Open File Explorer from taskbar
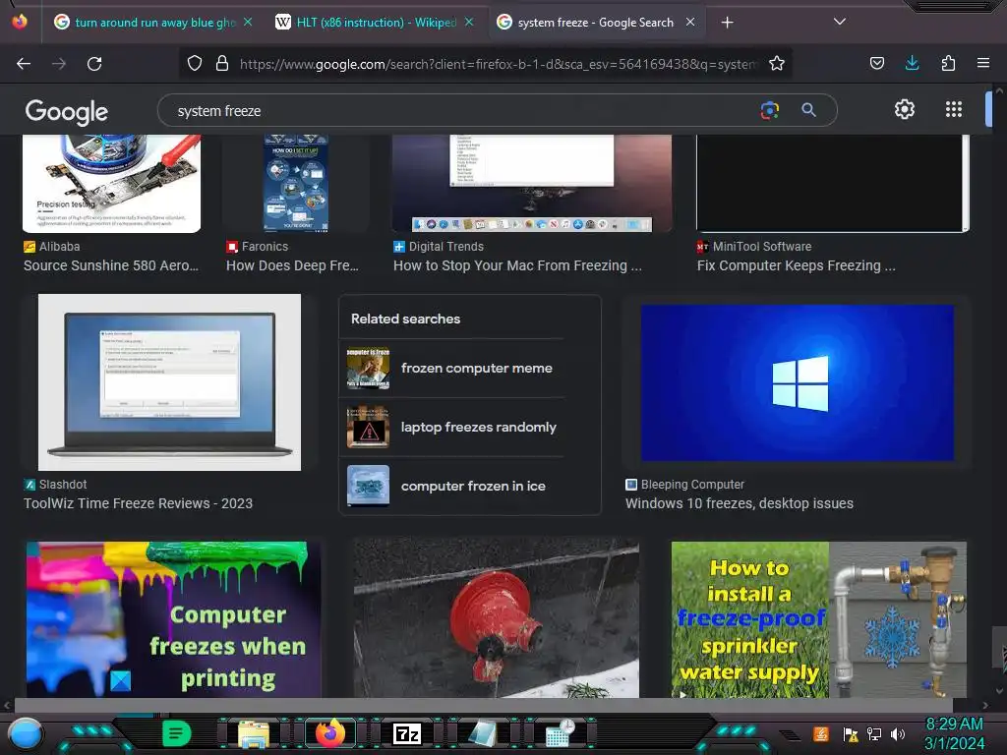The height and width of the screenshot is (755, 1007). [253, 733]
